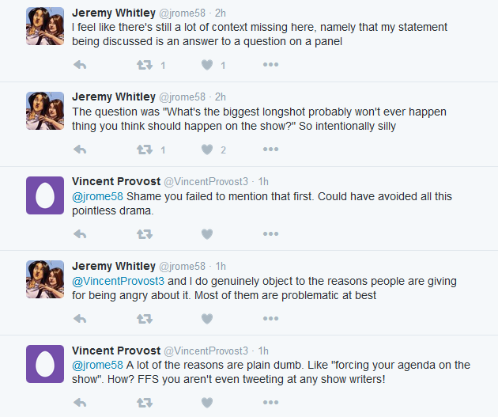Image resolution: width=498 pixels, height=417 pixels.
Task: Open Vincent Provost's egg profile avatar
Action: point(45,195)
